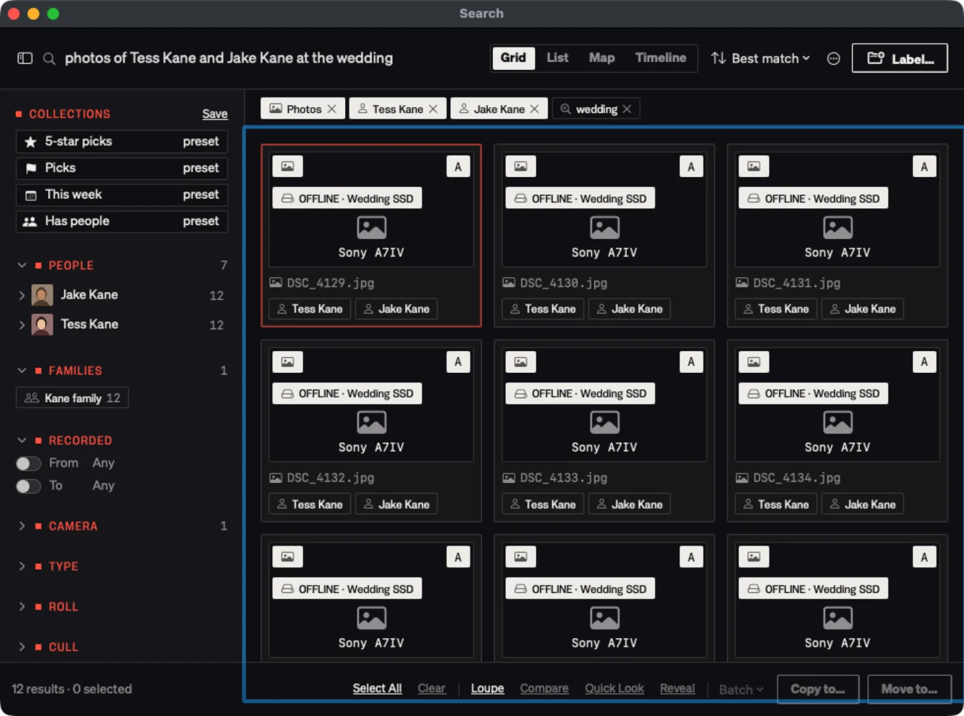Switch to the Map view tab
The image size is (964, 716).
pyautogui.click(x=601, y=58)
